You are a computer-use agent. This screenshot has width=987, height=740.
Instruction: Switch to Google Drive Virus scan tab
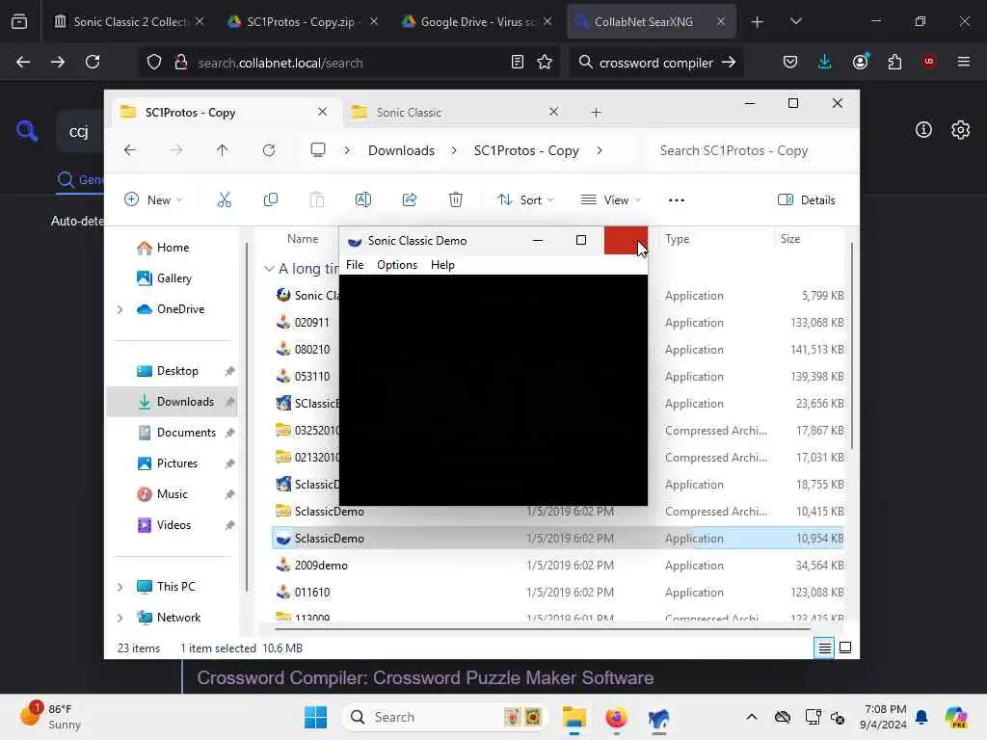[477, 21]
